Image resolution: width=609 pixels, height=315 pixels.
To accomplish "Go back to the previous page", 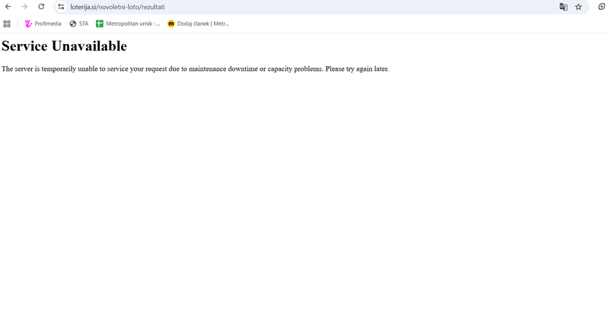I will coord(8,7).
